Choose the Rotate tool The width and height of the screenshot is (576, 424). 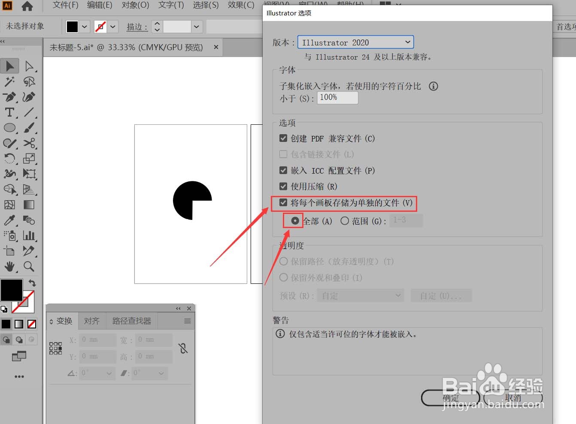pyautogui.click(x=9, y=159)
